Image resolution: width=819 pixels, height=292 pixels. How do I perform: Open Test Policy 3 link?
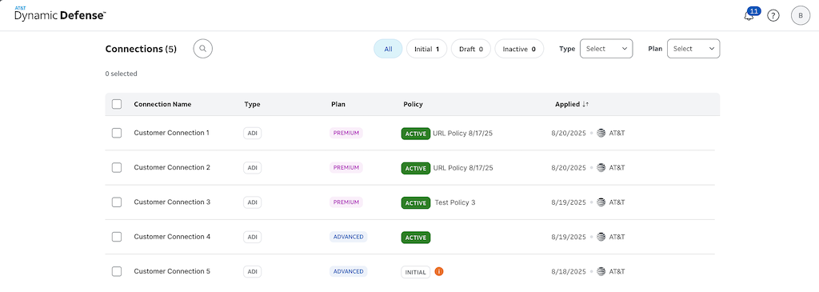pyautogui.click(x=455, y=202)
